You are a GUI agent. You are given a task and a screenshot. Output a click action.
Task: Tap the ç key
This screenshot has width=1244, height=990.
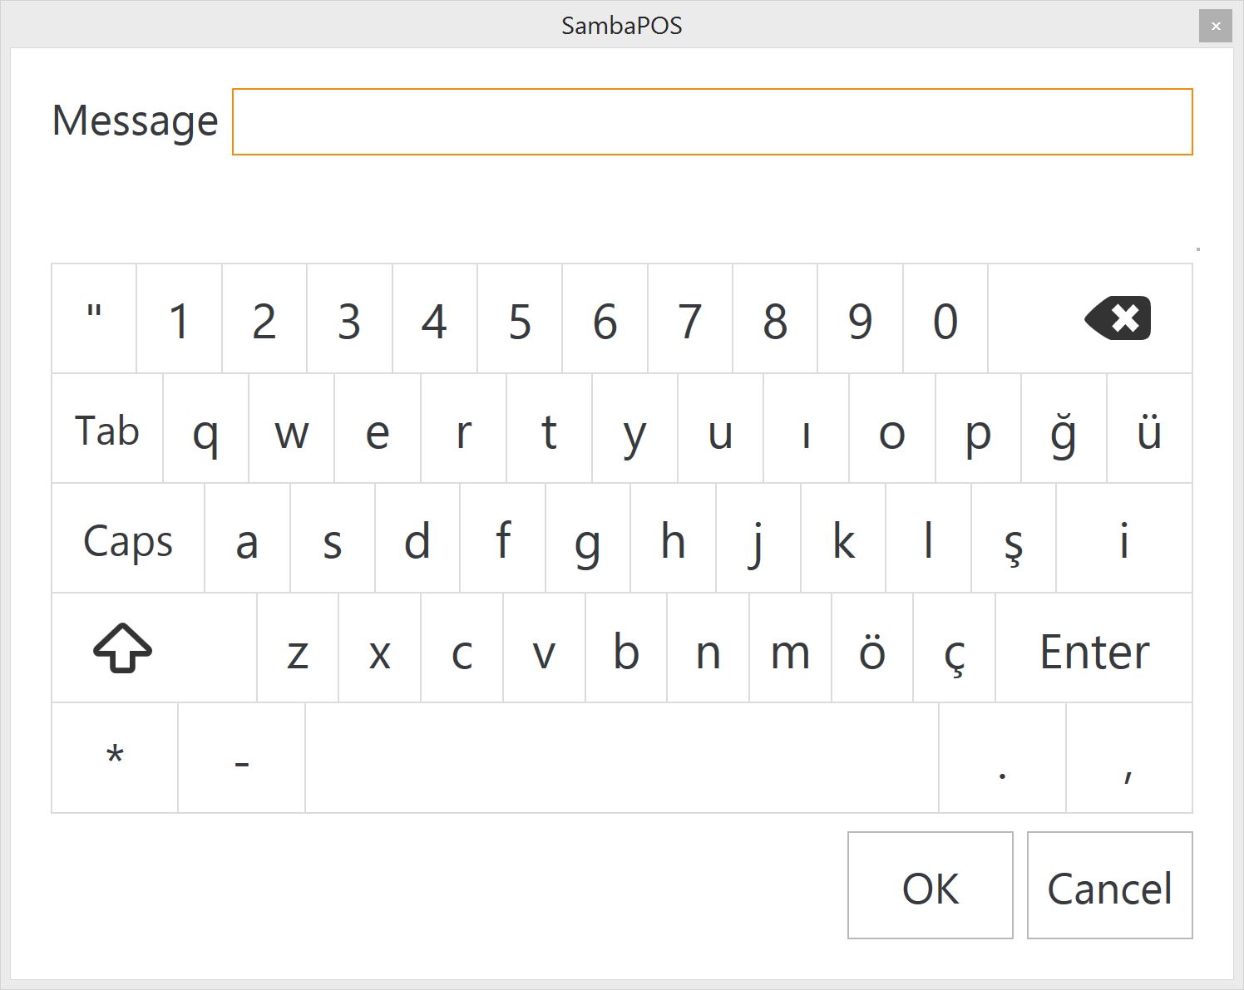[955, 648]
